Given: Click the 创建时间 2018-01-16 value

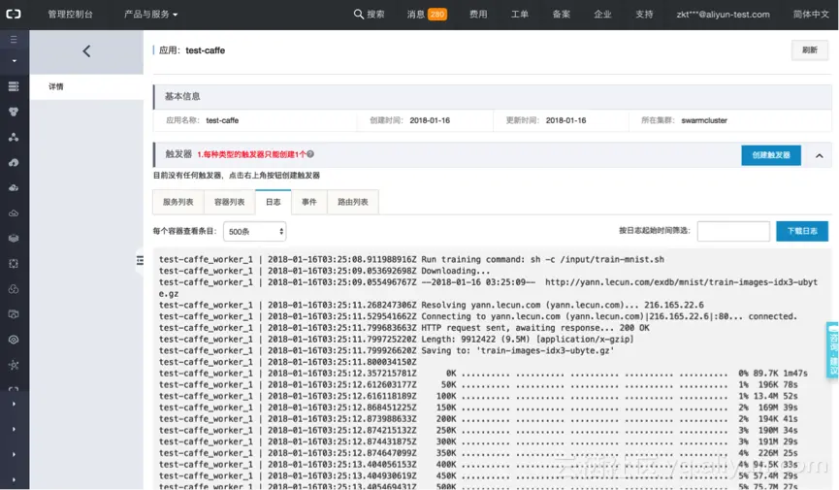Looking at the screenshot, I should click(430, 120).
